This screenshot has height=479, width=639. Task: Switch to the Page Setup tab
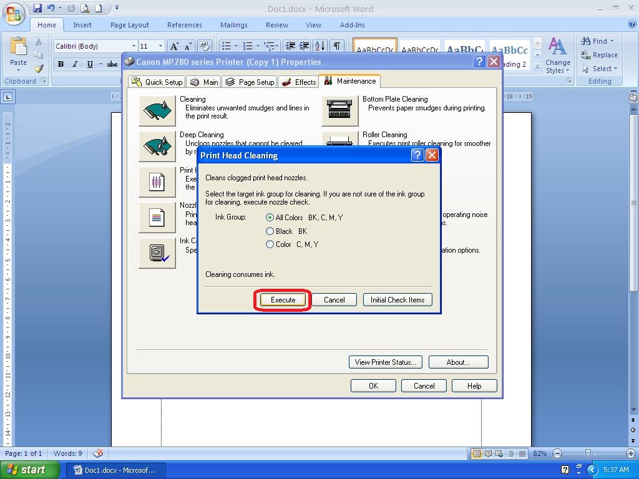pyautogui.click(x=250, y=82)
